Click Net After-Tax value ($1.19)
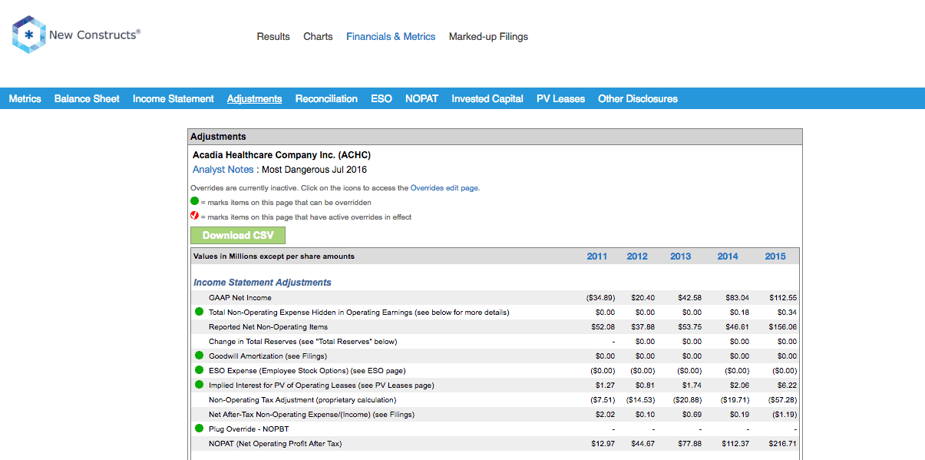Screen dimensions: 925x460 point(784,414)
